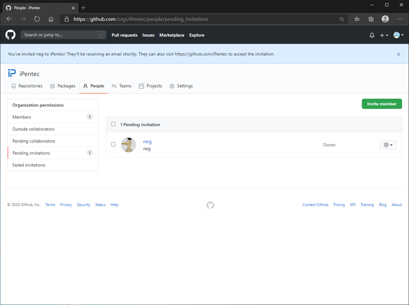This screenshot has width=409, height=305.
Task: Select Pending invitations in sidebar
Action: (53, 153)
